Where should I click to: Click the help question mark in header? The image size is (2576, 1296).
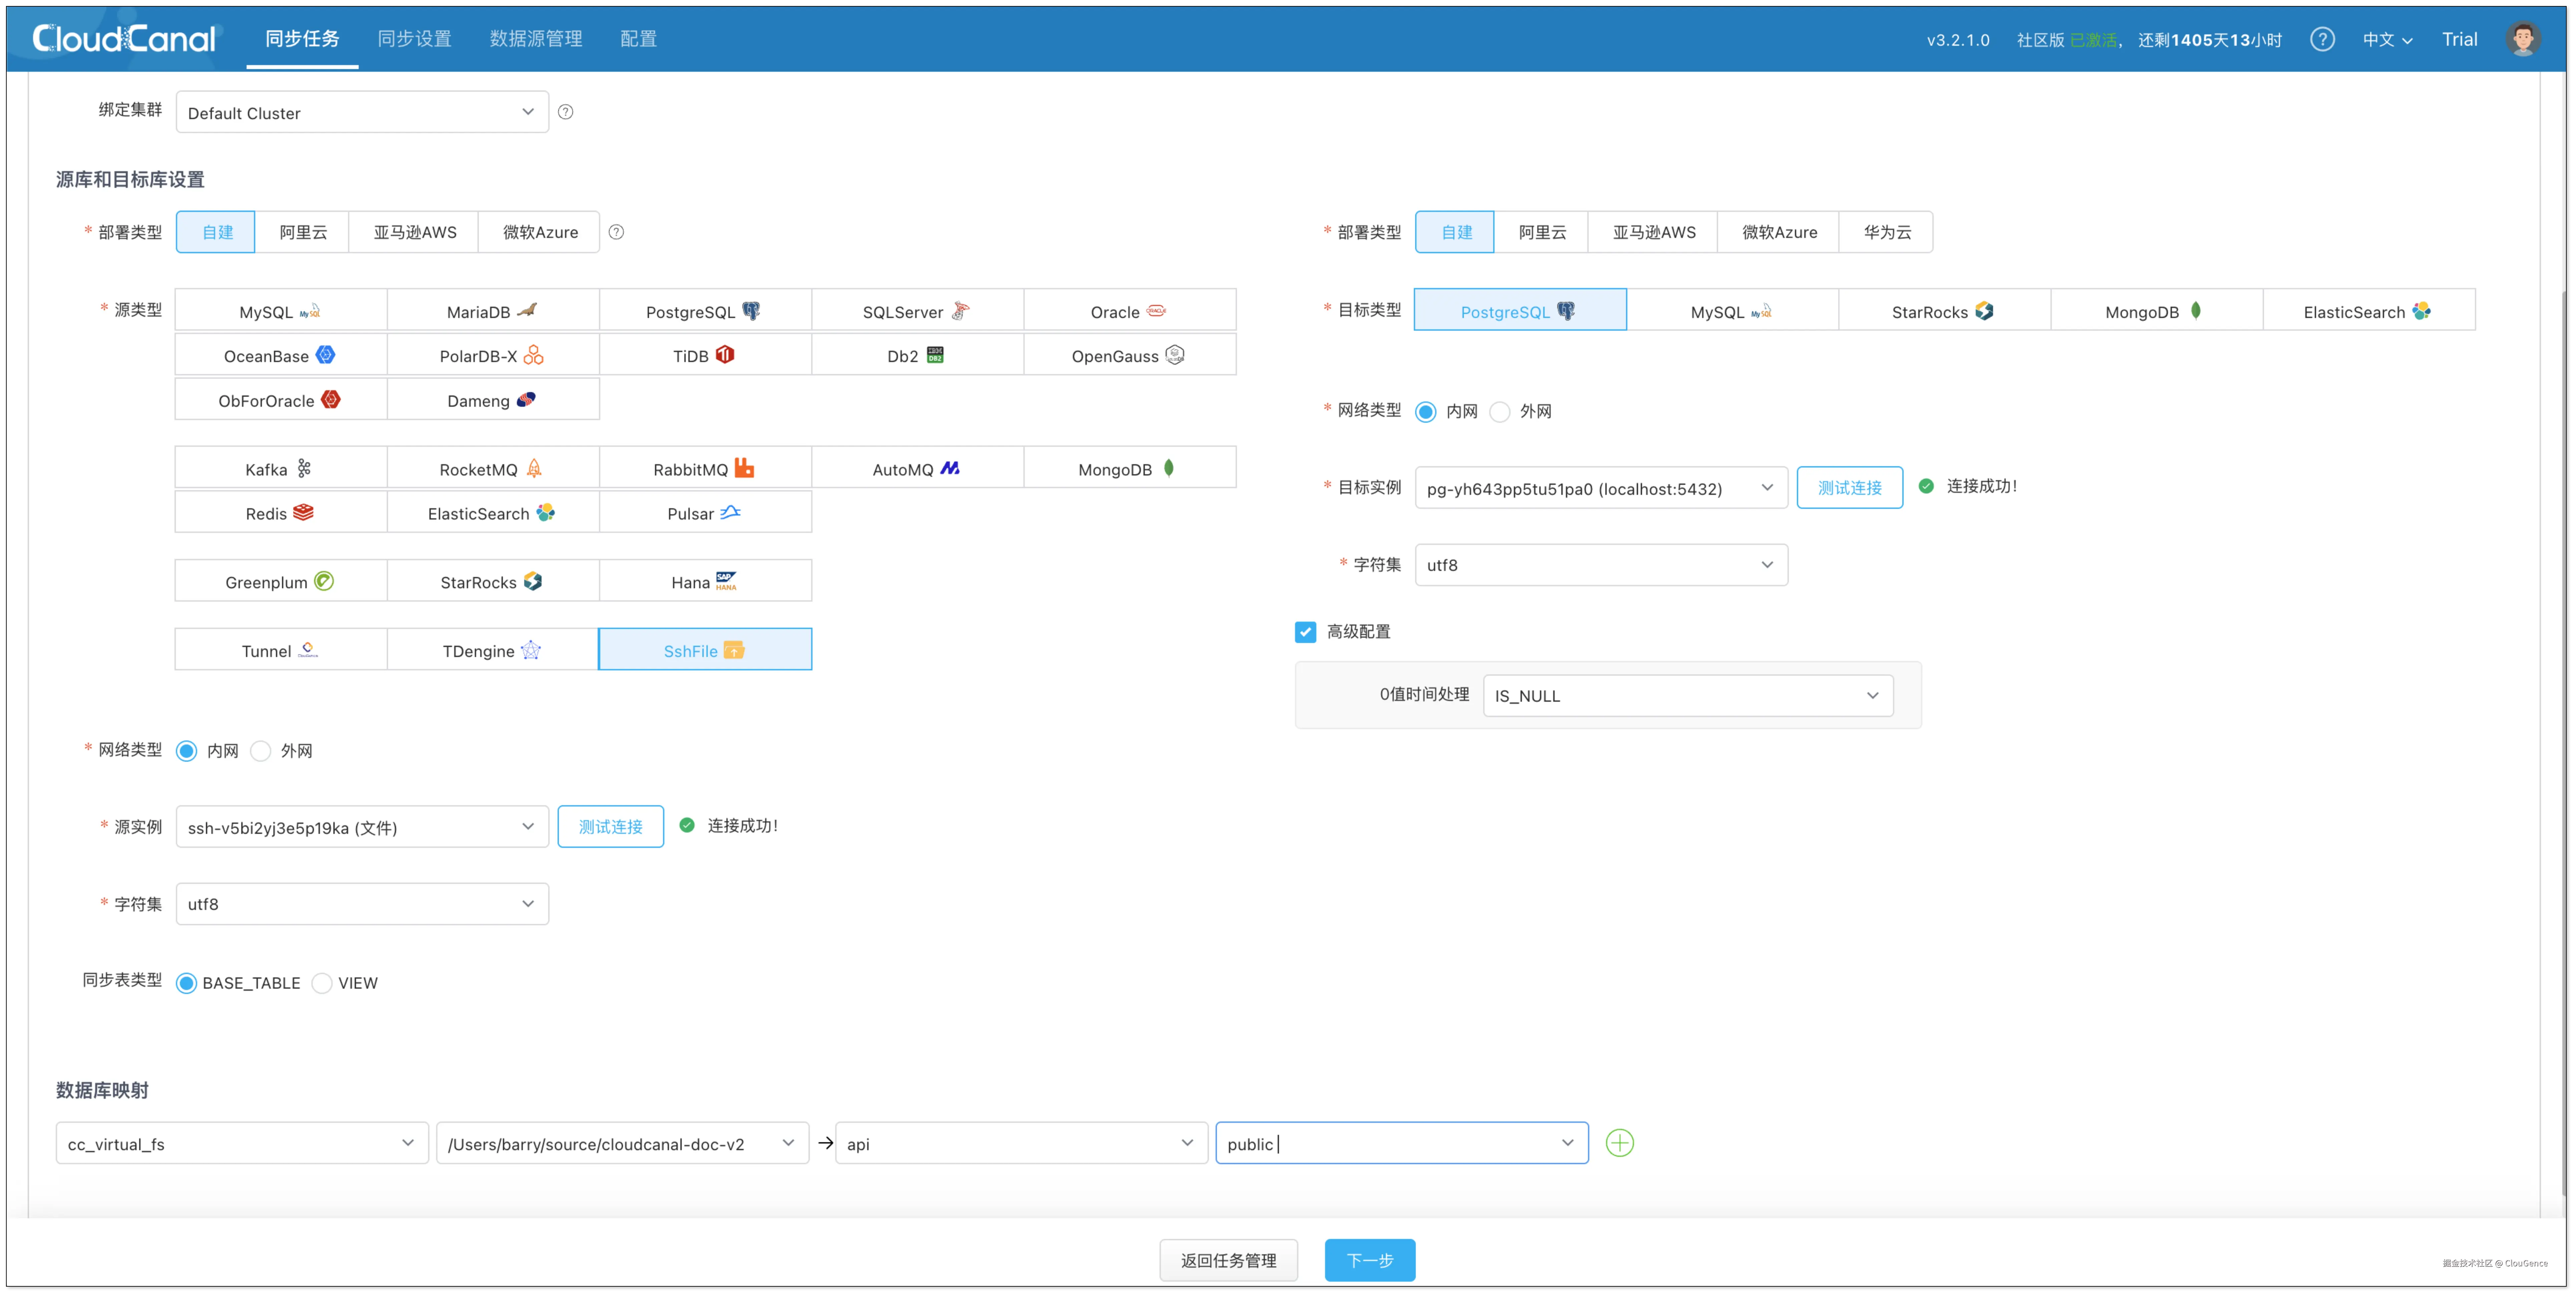click(x=2322, y=39)
